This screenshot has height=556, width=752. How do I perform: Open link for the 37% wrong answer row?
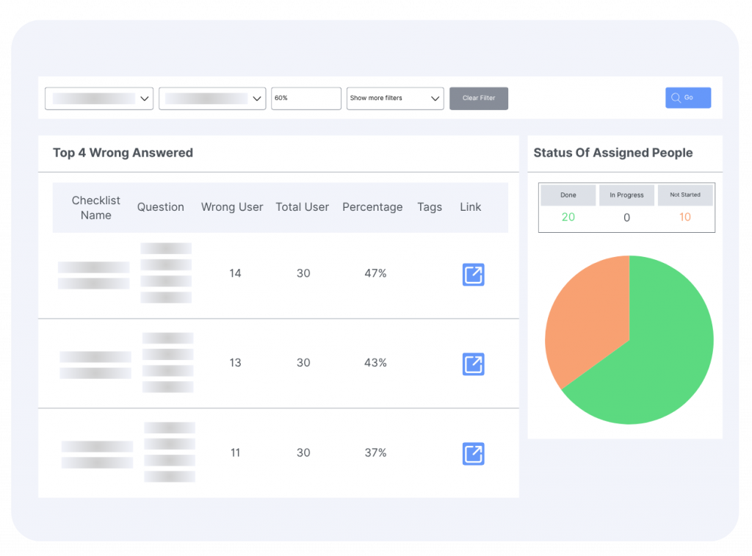[473, 454]
